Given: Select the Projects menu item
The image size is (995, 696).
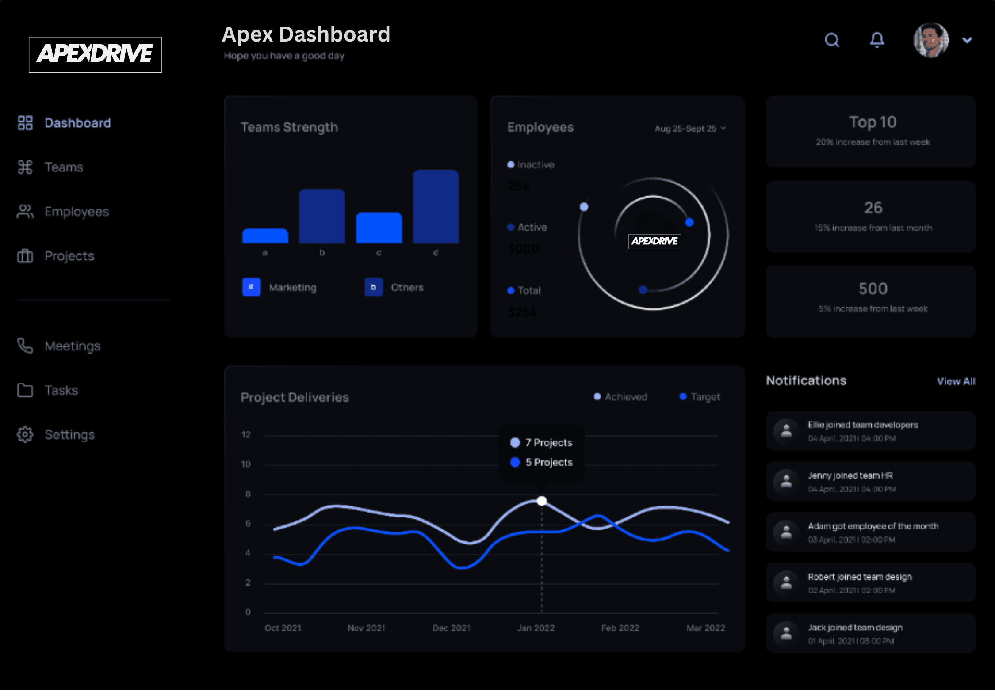Looking at the screenshot, I should click(69, 256).
